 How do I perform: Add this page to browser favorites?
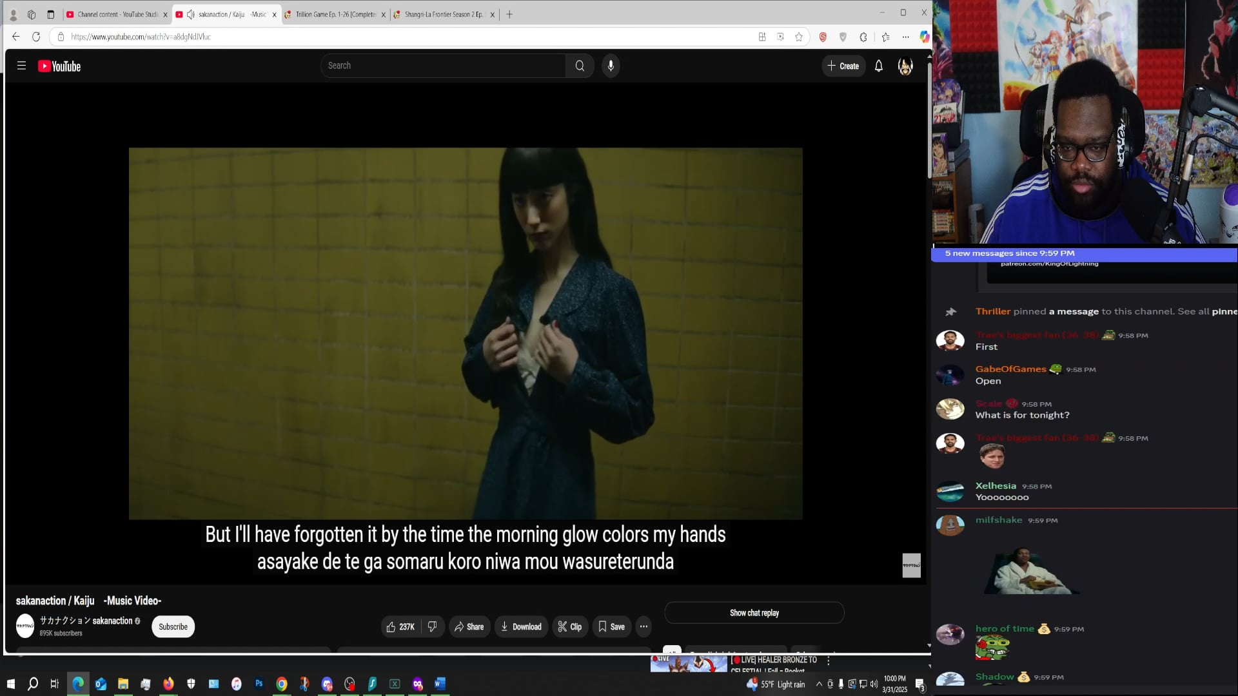799,37
